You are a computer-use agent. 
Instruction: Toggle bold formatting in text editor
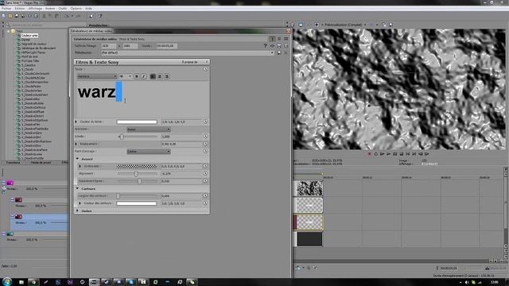point(137,76)
